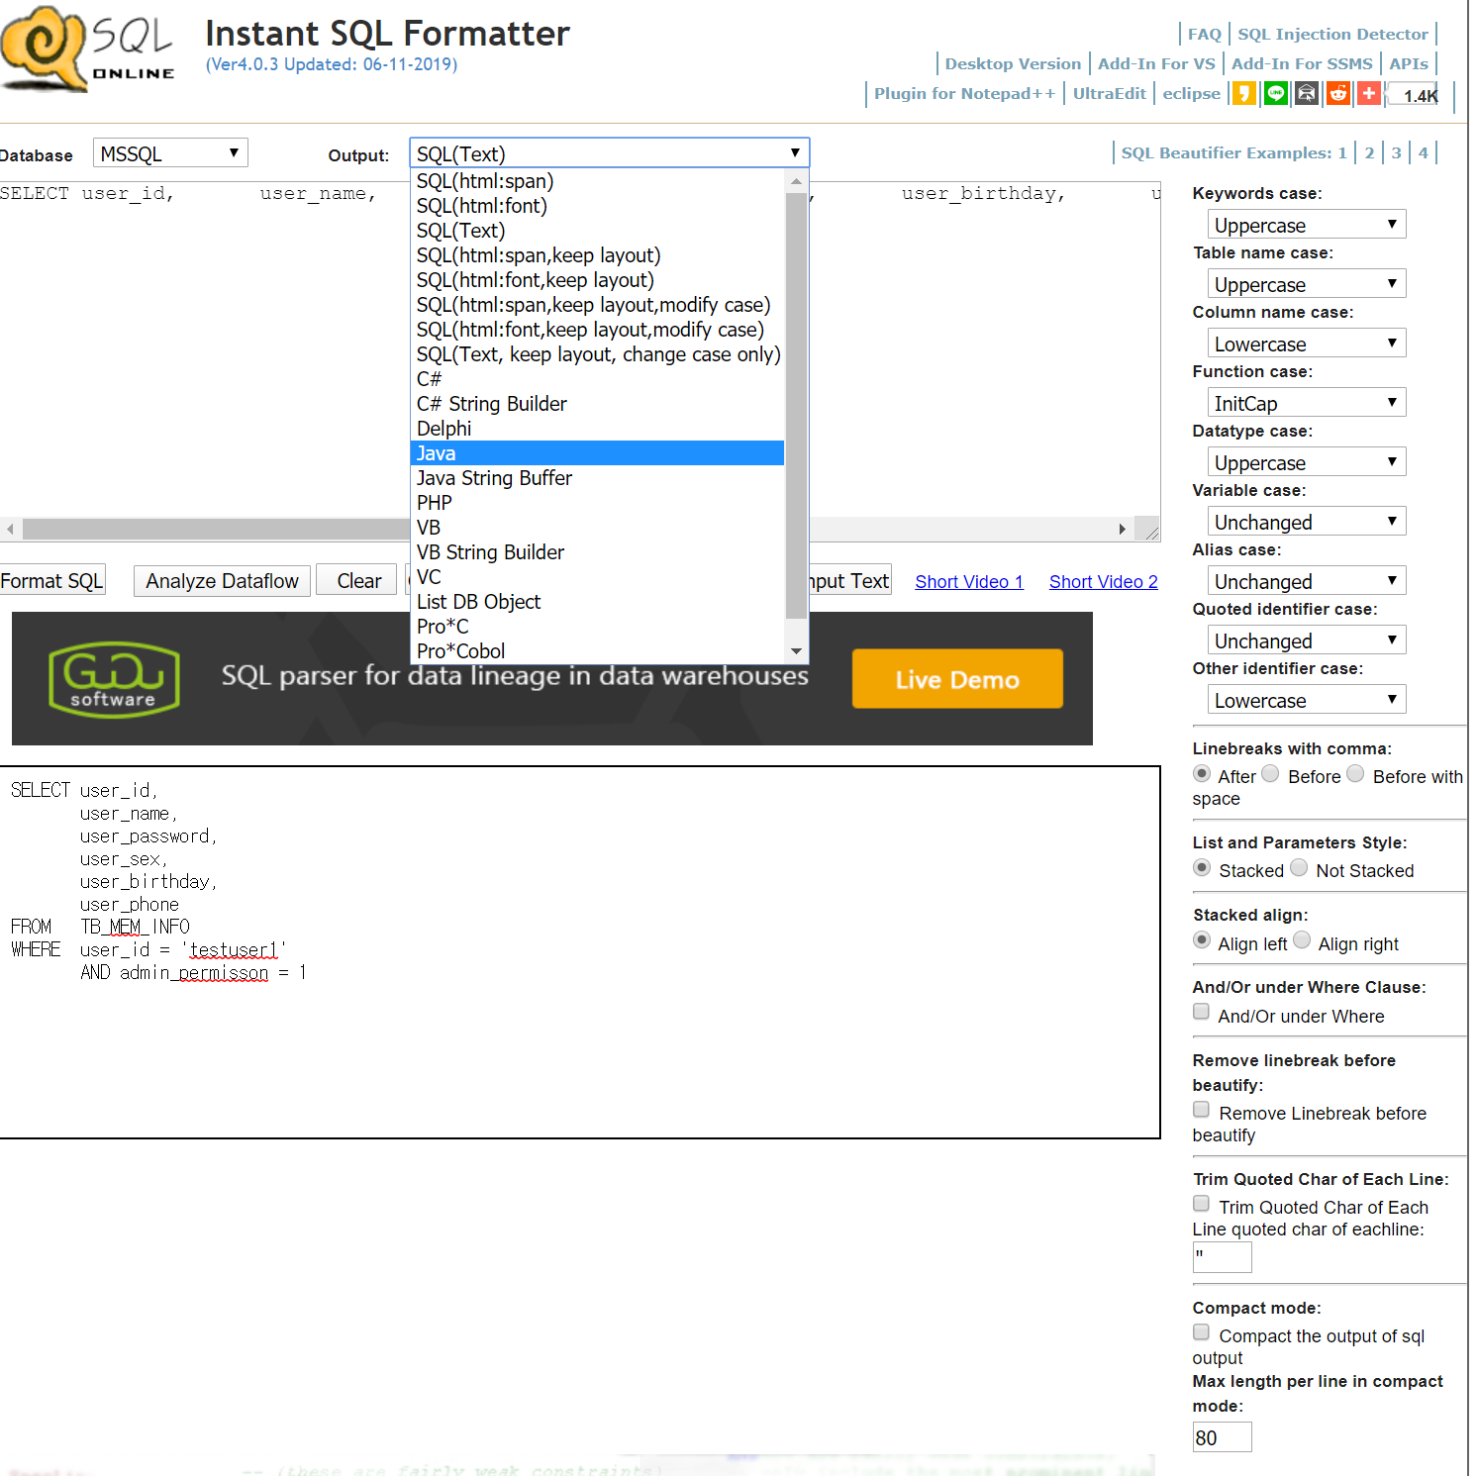This screenshot has width=1478, height=1476.
Task: Click the gray email share icon
Action: pos(1307,94)
